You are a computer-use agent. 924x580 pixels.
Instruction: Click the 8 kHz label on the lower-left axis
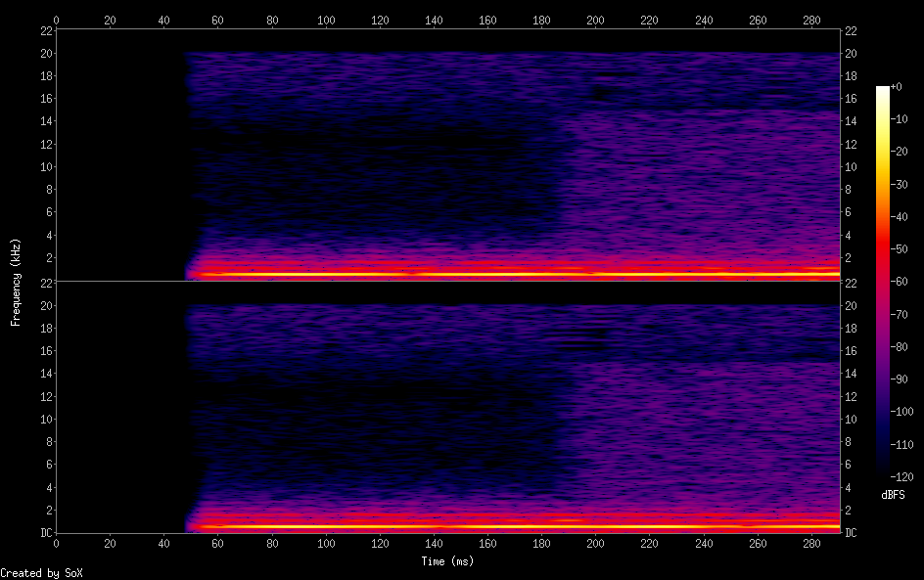(47, 442)
